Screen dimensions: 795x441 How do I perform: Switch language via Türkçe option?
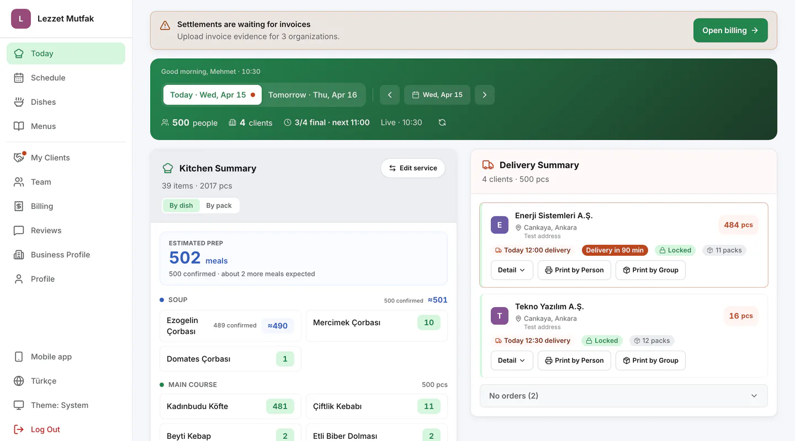point(66,381)
